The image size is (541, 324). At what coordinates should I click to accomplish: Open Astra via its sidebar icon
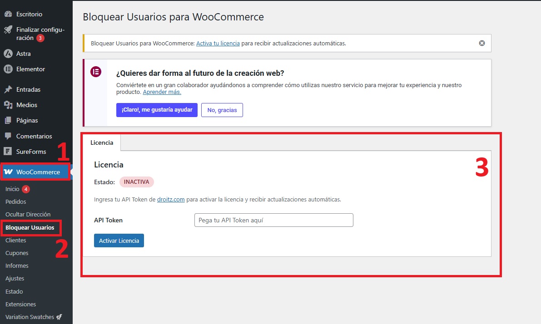tap(8, 54)
